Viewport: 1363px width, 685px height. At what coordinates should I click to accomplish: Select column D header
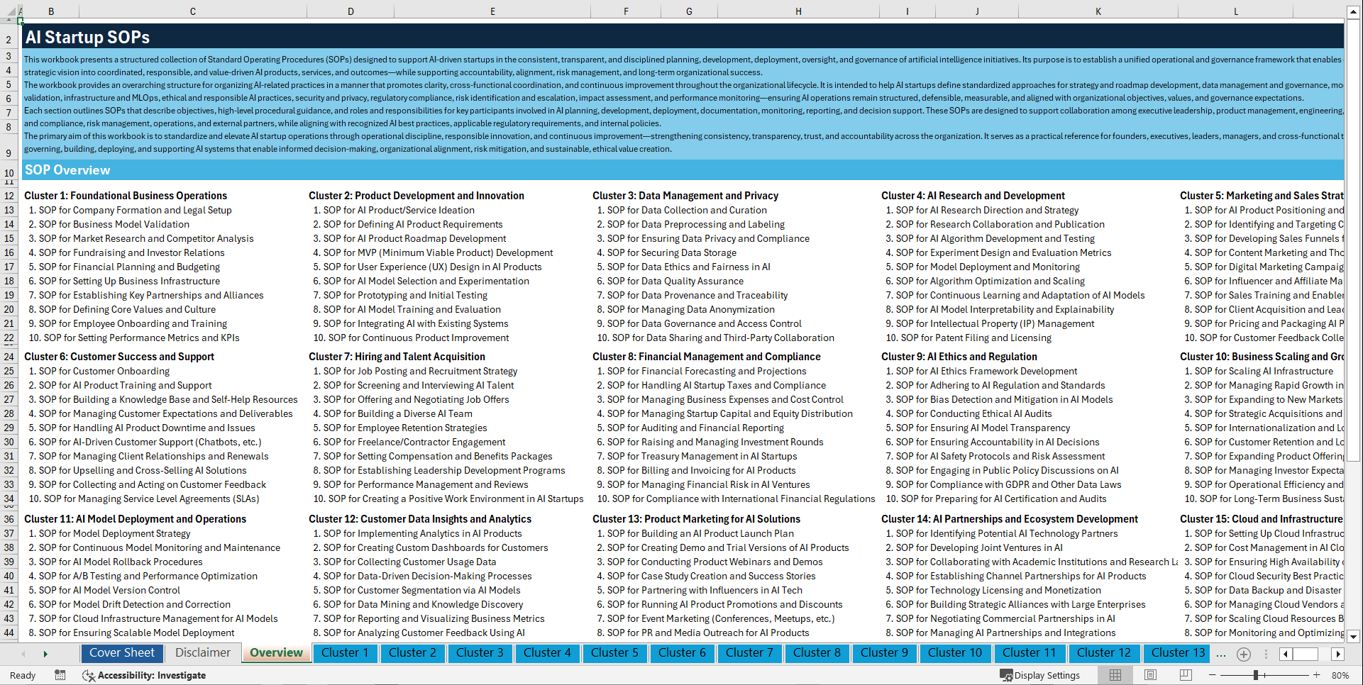(x=351, y=11)
